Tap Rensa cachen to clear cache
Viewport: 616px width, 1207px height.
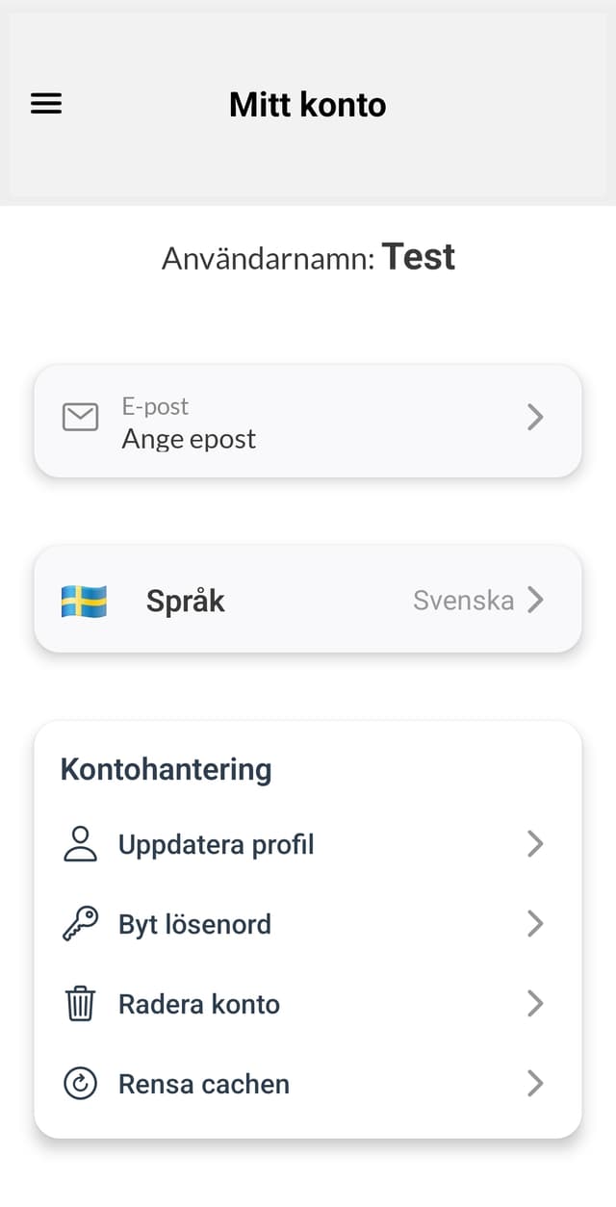click(x=204, y=1084)
